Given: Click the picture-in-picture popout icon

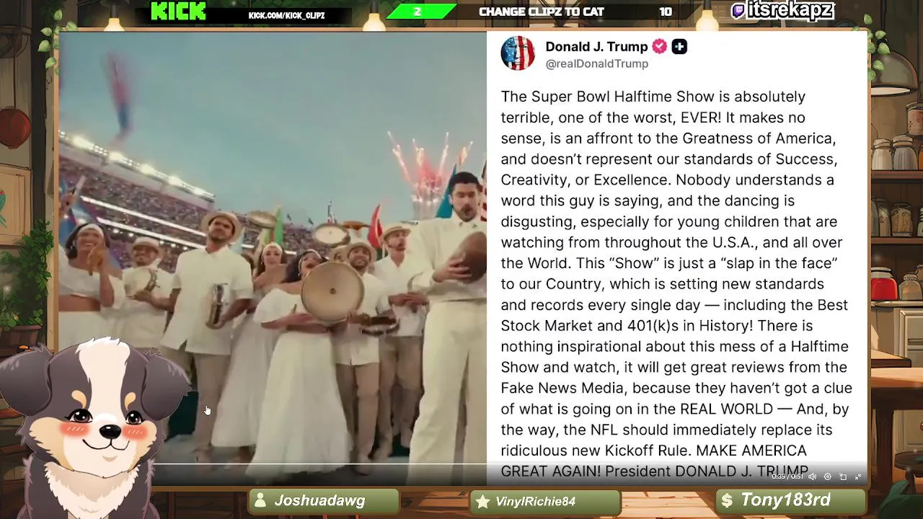Looking at the screenshot, I should (x=843, y=476).
